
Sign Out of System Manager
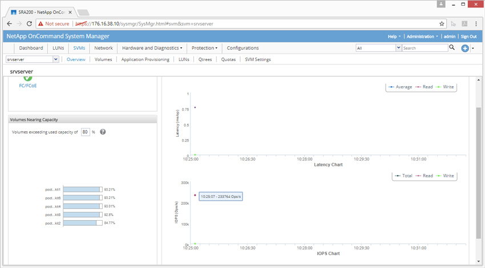tap(468, 36)
